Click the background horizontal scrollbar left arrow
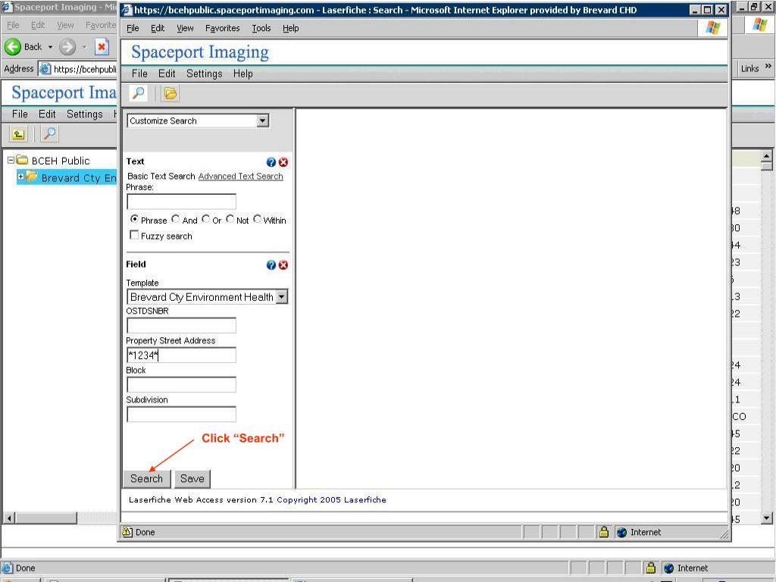 coord(9,518)
